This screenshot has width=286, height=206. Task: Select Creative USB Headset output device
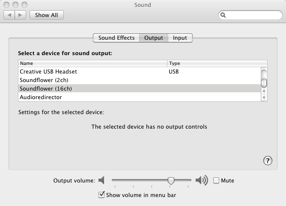point(48,71)
